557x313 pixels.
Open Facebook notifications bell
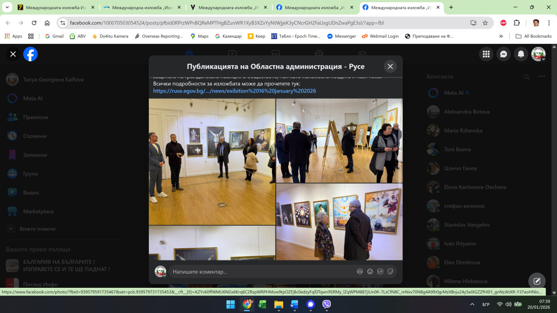tap(520, 54)
